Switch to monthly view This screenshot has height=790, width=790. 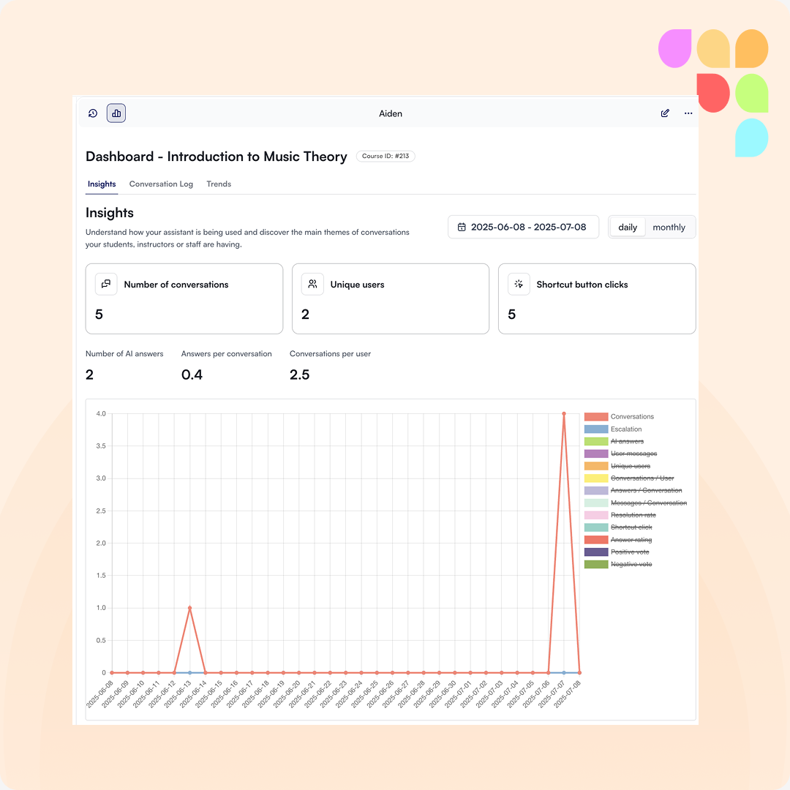tap(669, 227)
